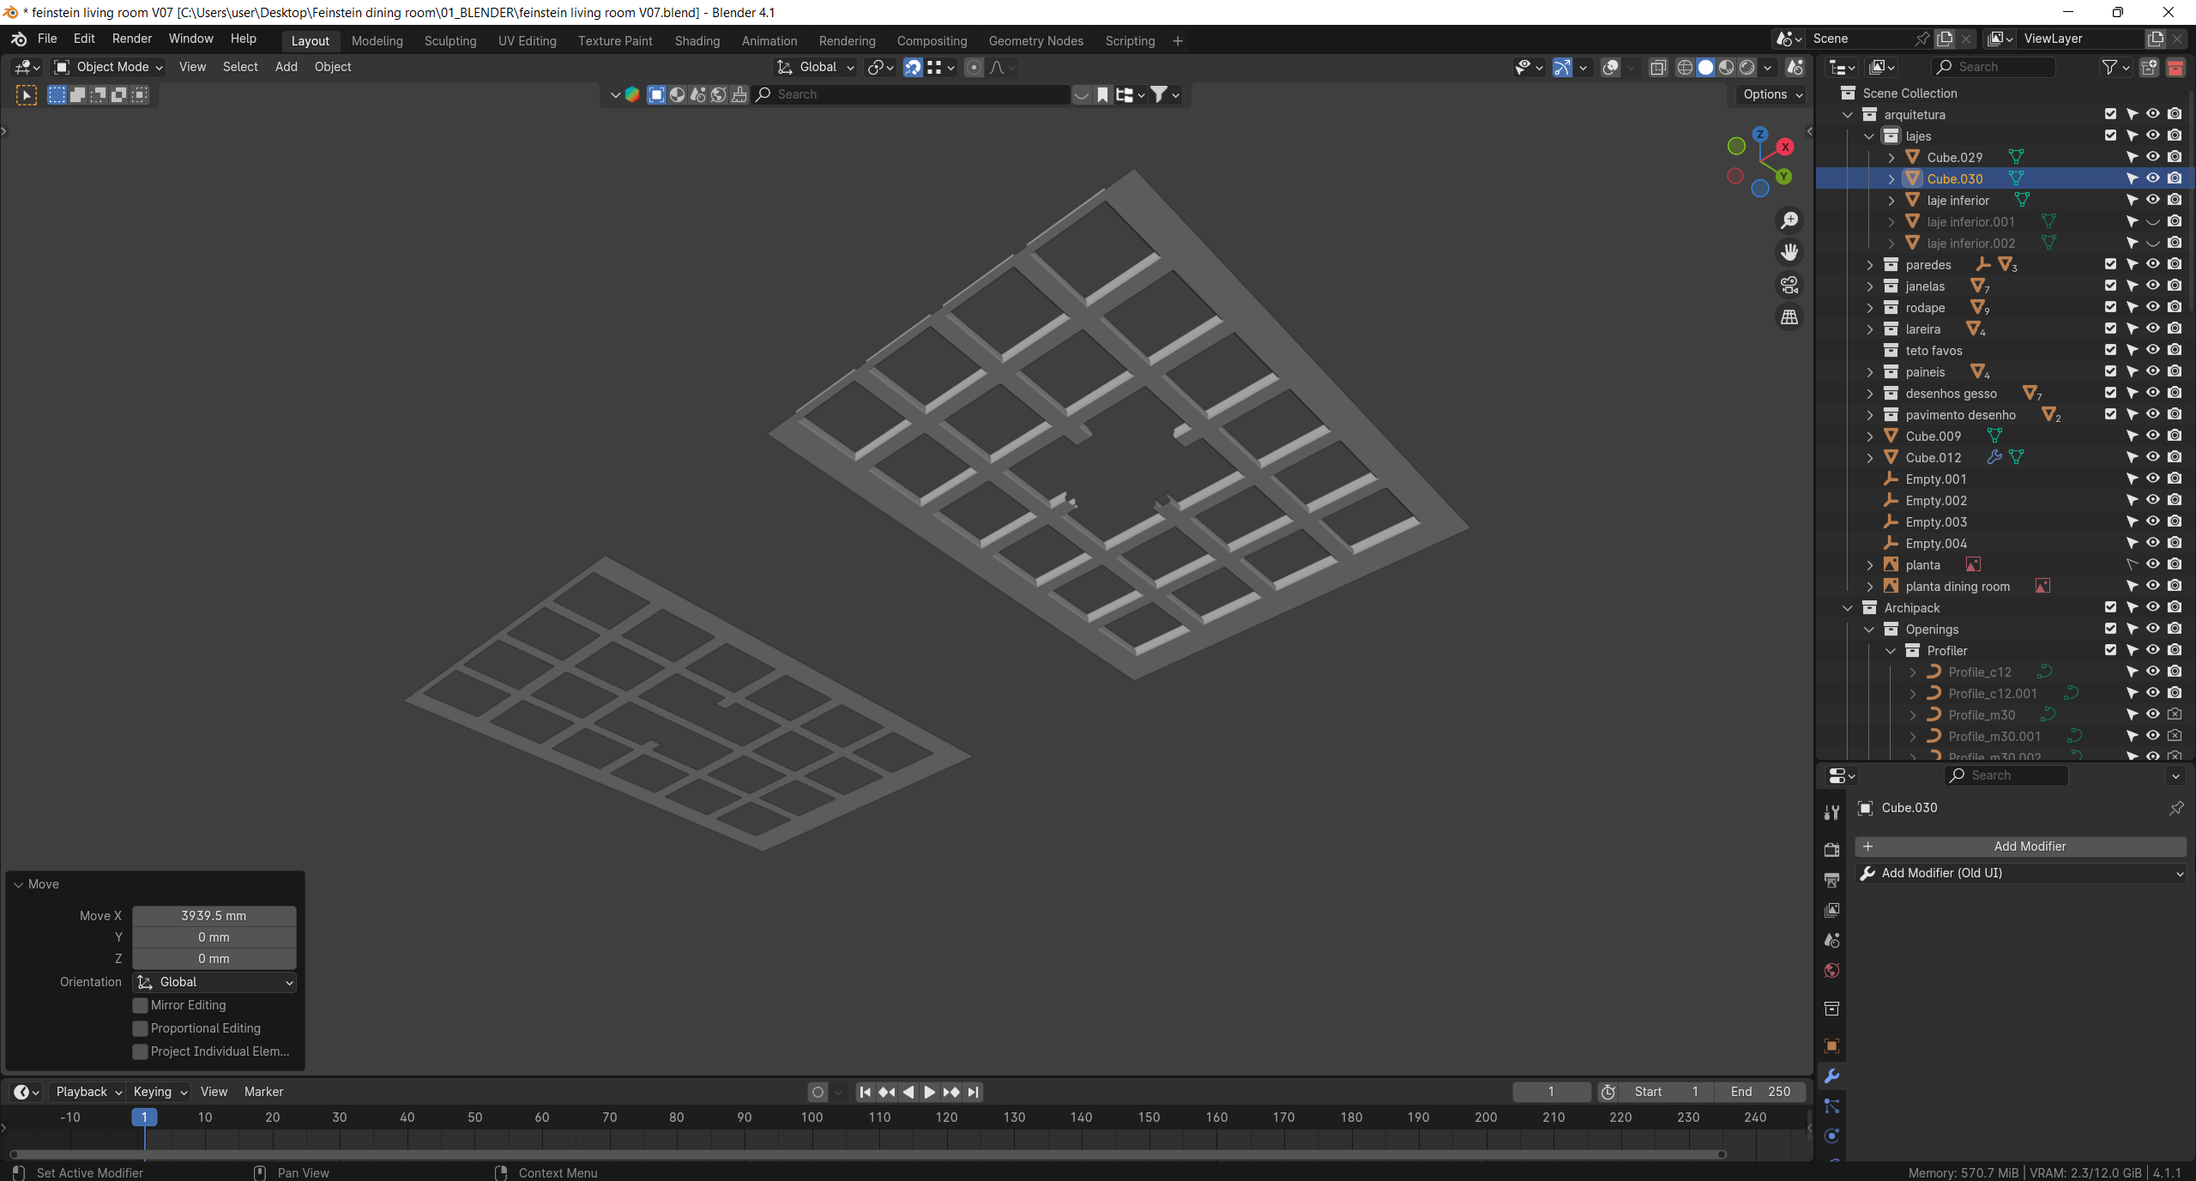This screenshot has height=1181, width=2196.
Task: Select the Tweak select box tool icon
Action: pyautogui.click(x=27, y=95)
